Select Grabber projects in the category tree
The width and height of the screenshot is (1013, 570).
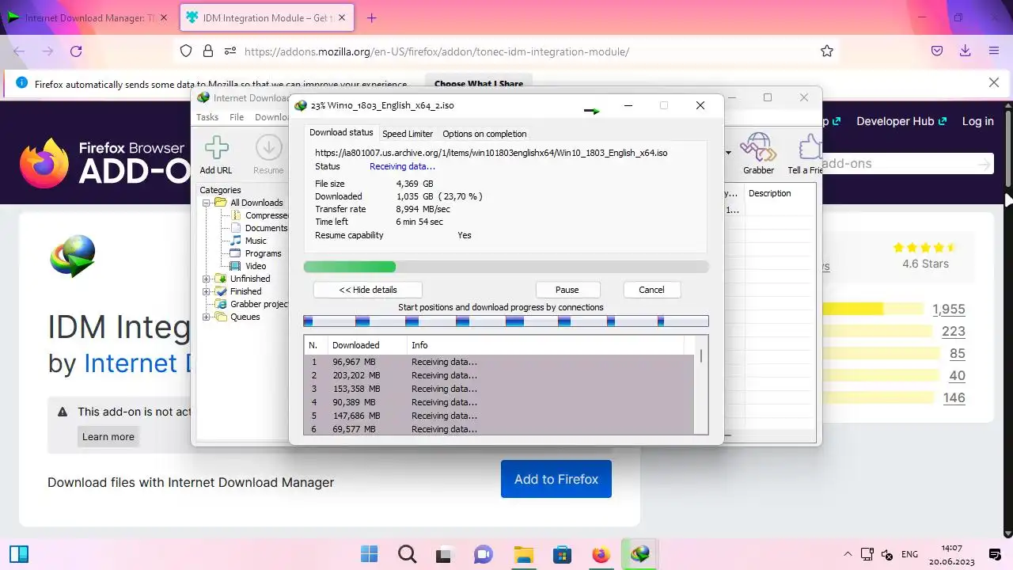pyautogui.click(x=260, y=304)
